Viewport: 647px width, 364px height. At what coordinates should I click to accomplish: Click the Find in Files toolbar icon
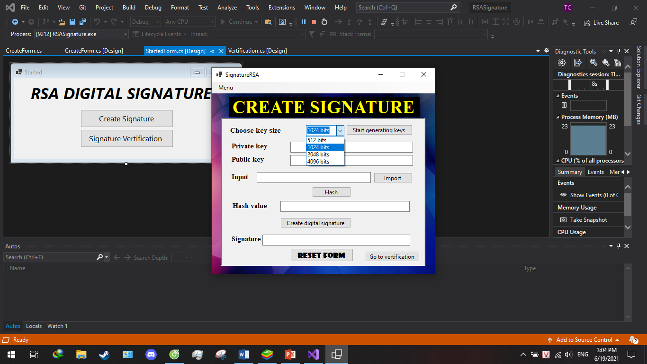point(268,22)
